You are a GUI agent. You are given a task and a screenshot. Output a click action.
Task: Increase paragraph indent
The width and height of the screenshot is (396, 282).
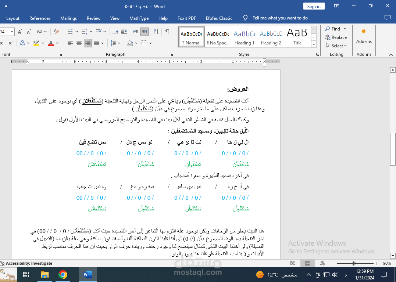click(x=124, y=32)
